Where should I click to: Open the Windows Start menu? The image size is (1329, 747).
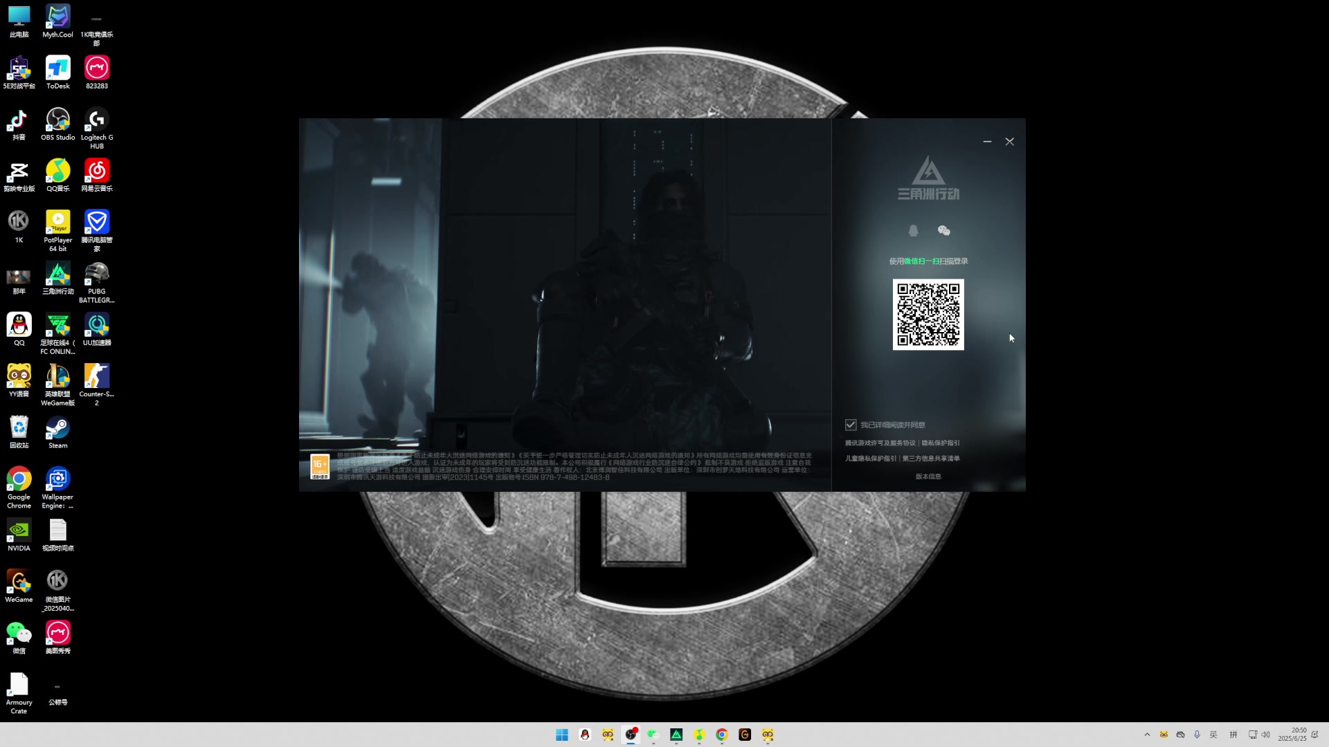coord(562,735)
